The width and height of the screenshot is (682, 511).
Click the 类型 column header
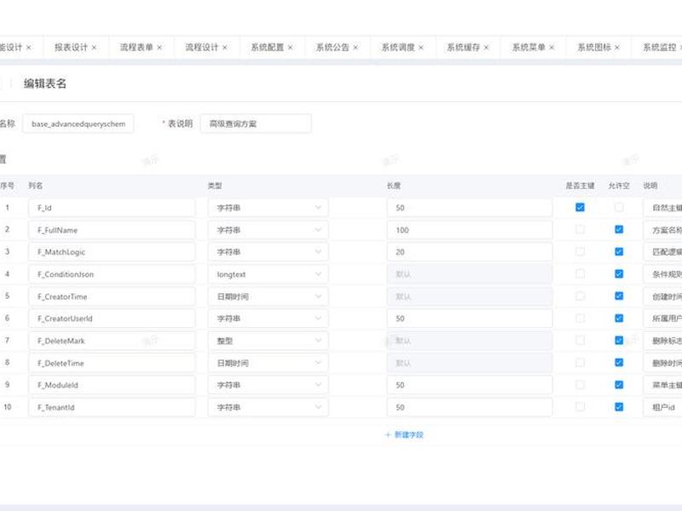(x=215, y=186)
